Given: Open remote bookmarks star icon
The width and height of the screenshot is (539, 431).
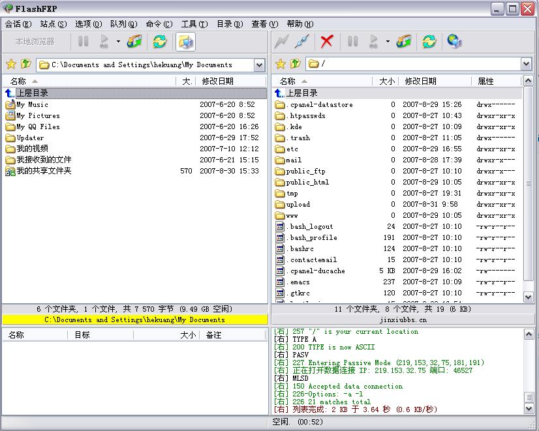Looking at the screenshot, I should [x=281, y=64].
